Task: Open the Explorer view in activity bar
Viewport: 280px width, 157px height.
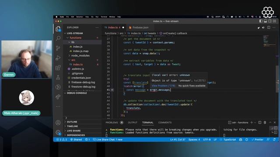Action: pos(58,29)
